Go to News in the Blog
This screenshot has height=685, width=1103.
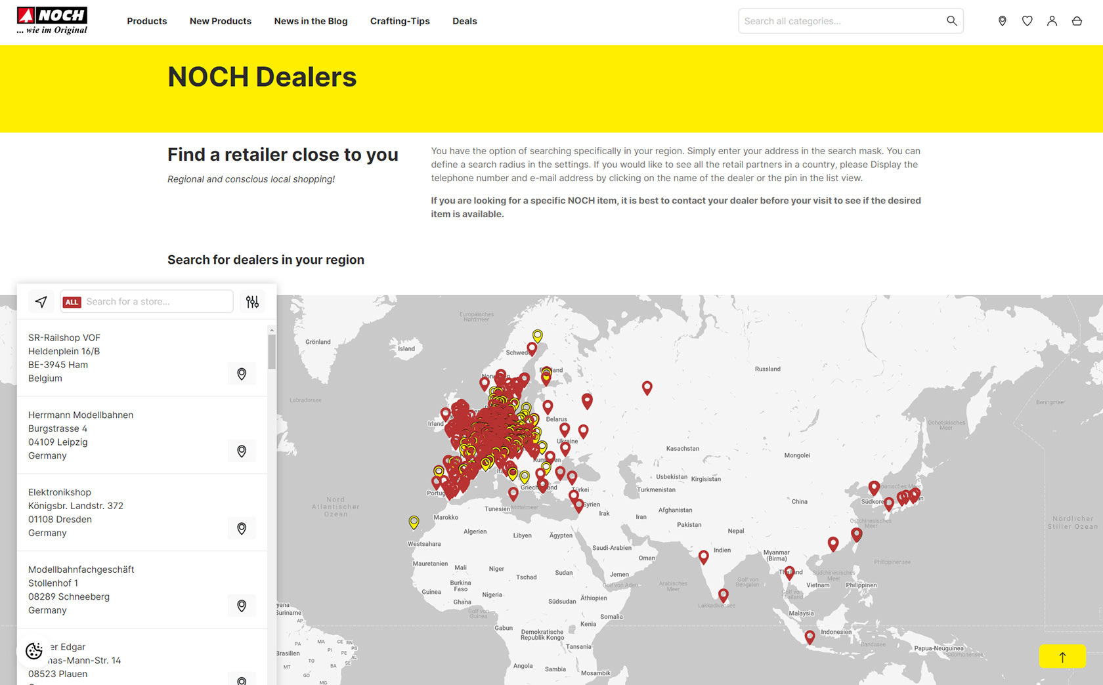(311, 21)
